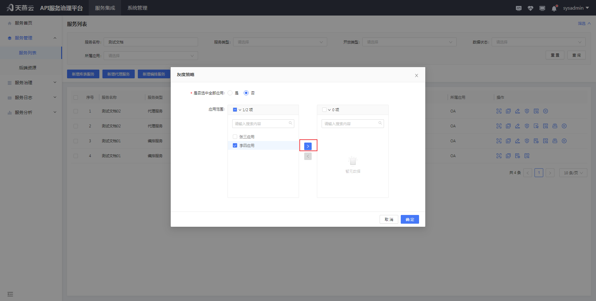
Task: Expand right list 0 项 dropdown chevron
Action: (329, 110)
